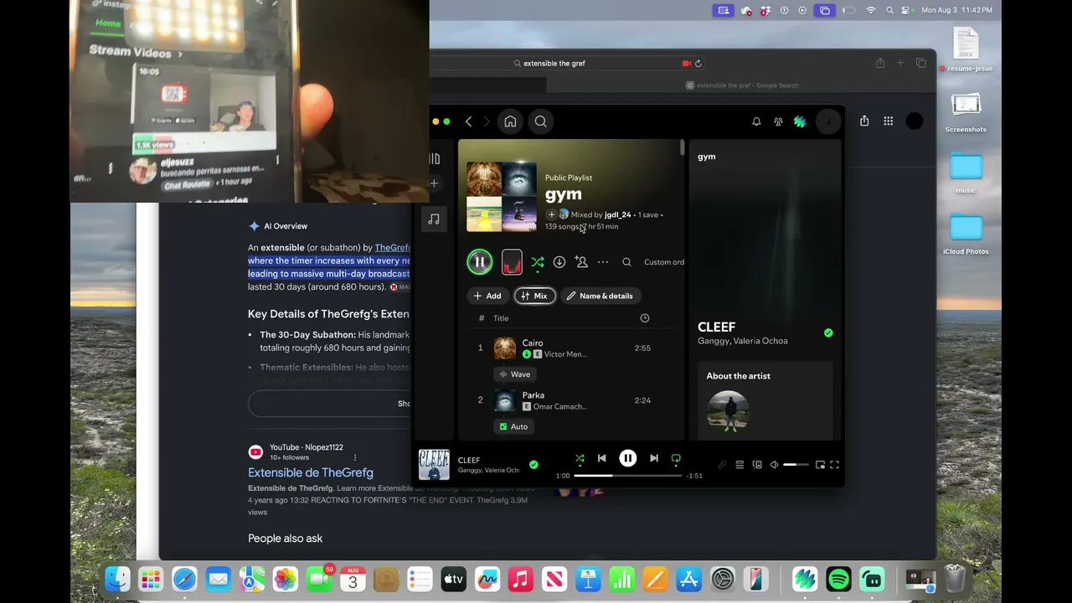Open Your Library in Spotify sidebar
The image size is (1072, 603).
pos(434,158)
